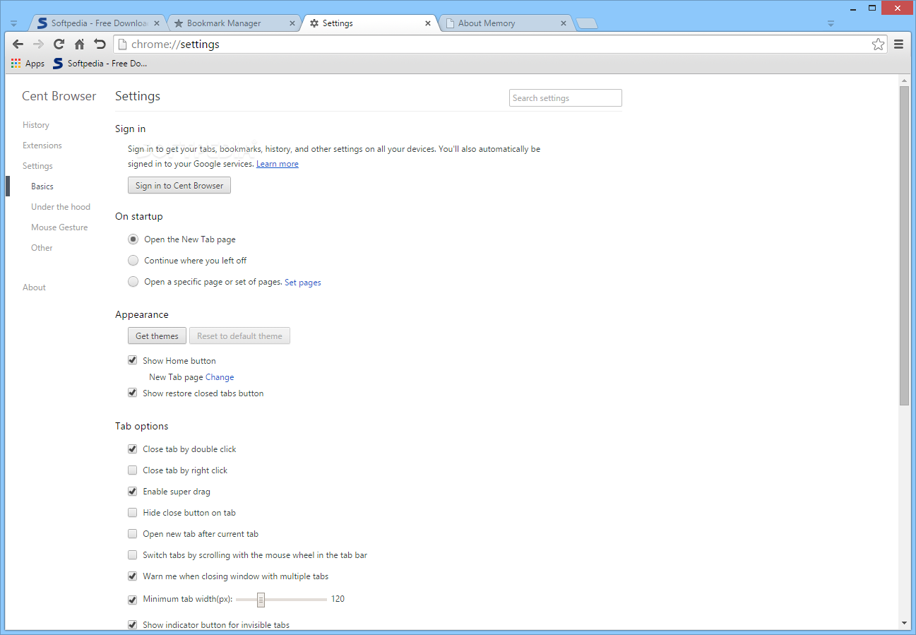This screenshot has height=635, width=916.
Task: Open History in the sidebar
Action: pyautogui.click(x=36, y=125)
